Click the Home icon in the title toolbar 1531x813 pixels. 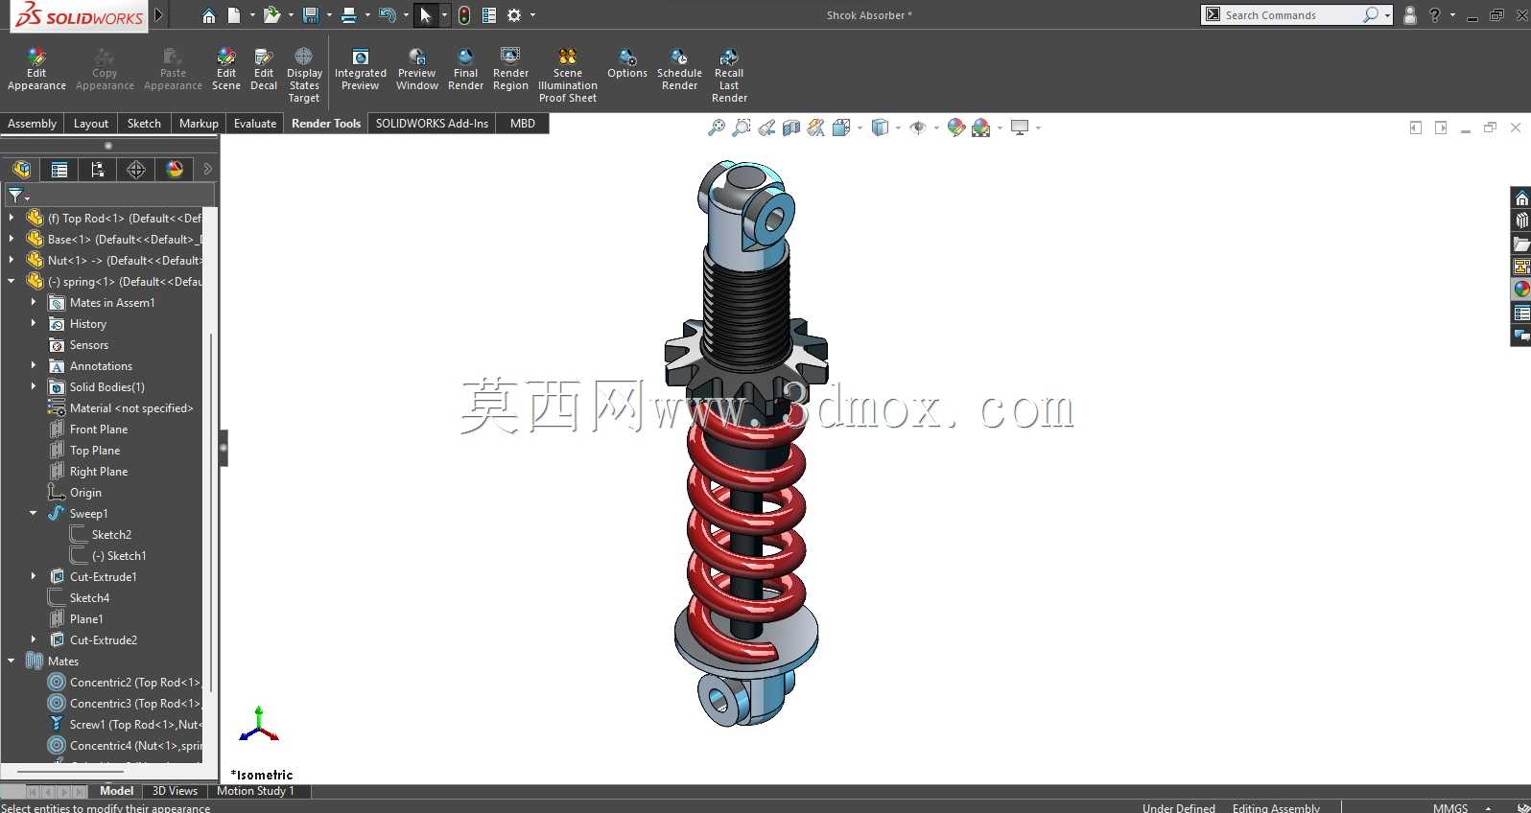(208, 15)
